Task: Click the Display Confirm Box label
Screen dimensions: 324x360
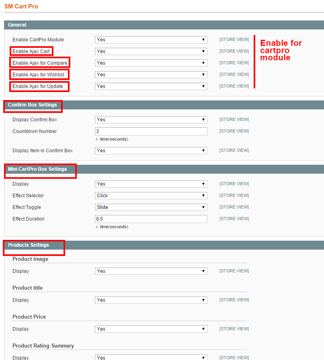Action: (35, 120)
